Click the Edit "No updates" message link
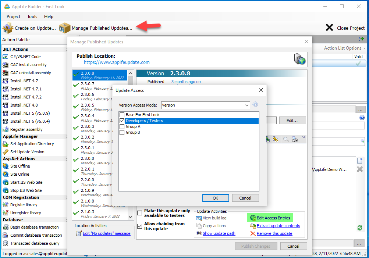369x258 pixels. pos(107,233)
